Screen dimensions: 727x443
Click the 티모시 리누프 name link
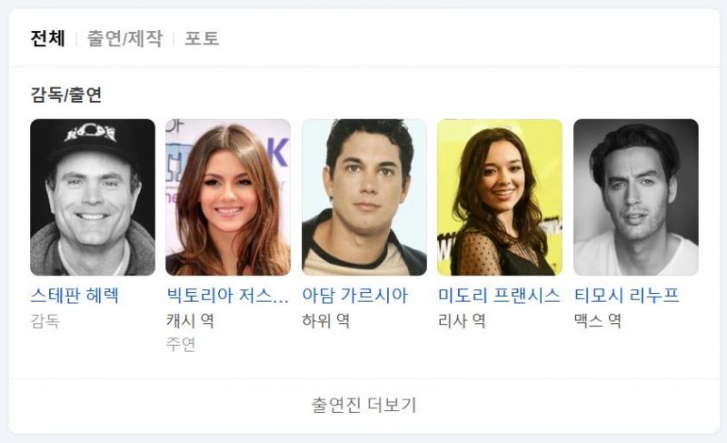(x=627, y=296)
